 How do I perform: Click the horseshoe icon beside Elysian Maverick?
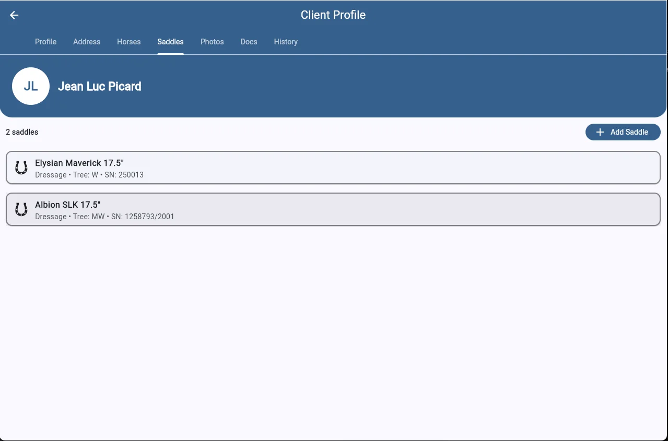click(x=21, y=168)
